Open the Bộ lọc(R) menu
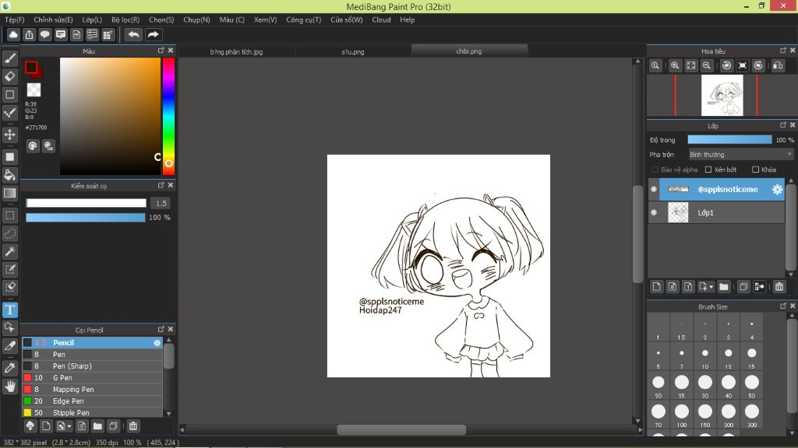Image resolution: width=798 pixels, height=448 pixels. click(x=125, y=19)
